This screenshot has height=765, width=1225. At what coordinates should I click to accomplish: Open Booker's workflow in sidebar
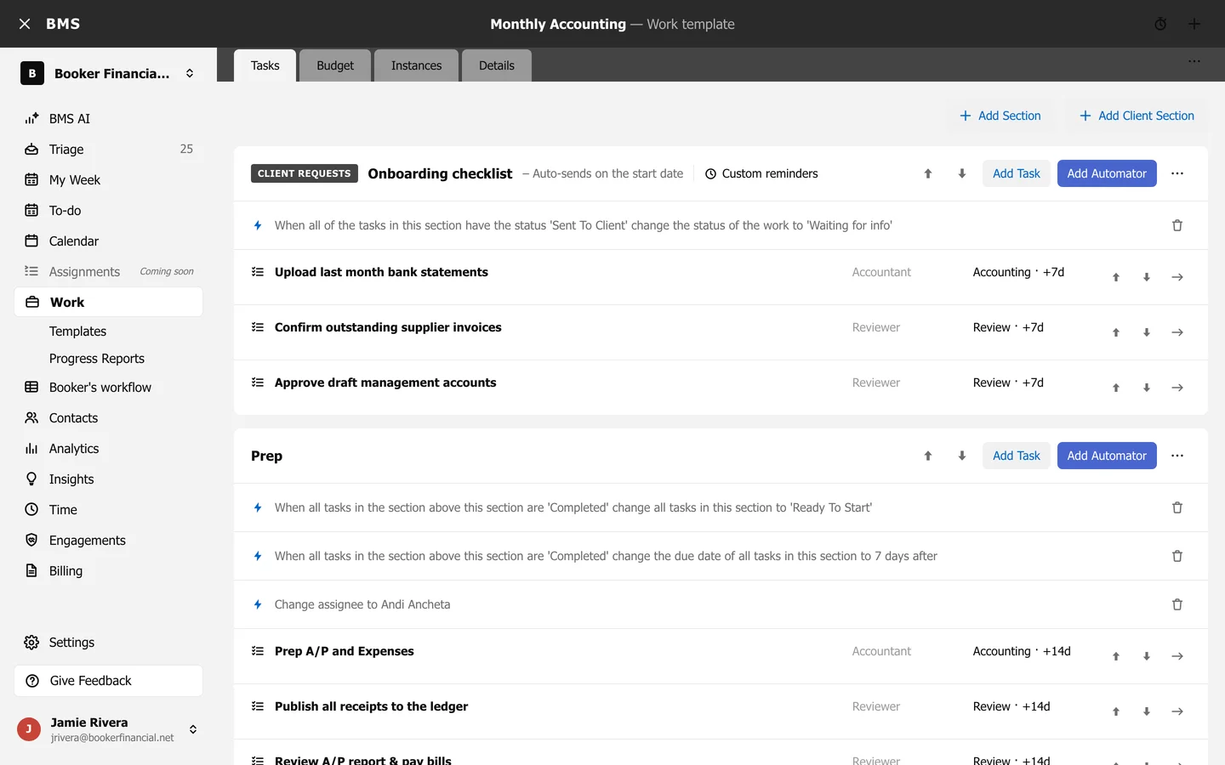[x=109, y=388]
